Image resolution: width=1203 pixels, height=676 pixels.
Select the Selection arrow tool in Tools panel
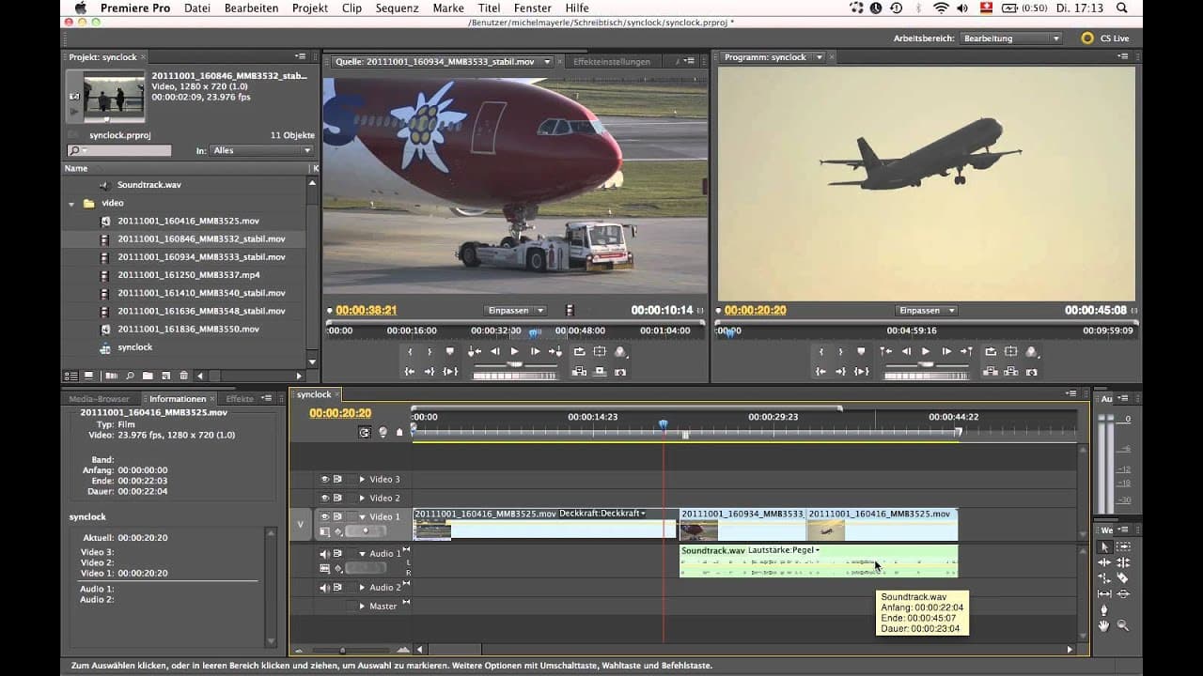coord(1104,546)
